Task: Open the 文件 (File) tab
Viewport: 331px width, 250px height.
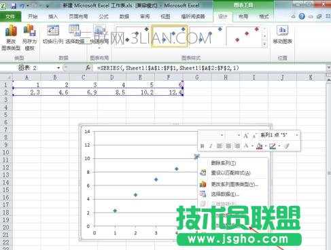Action: pyautogui.click(x=10, y=16)
